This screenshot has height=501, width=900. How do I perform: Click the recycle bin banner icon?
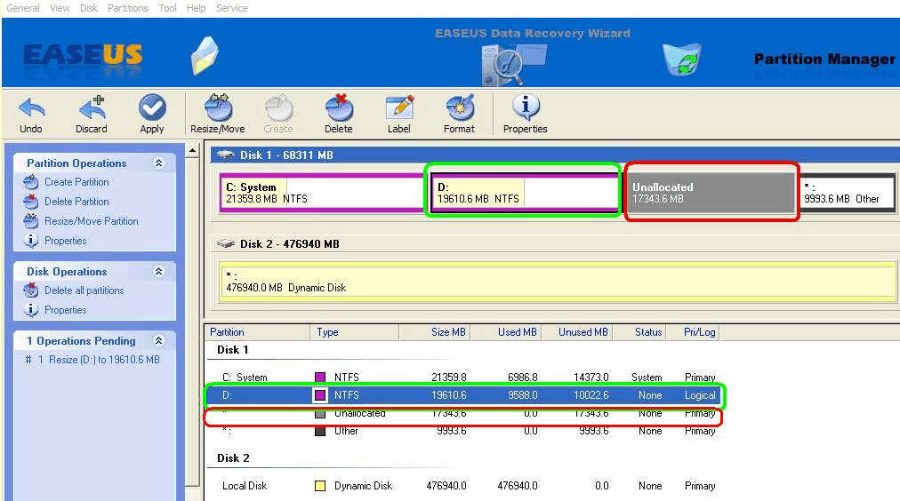click(x=681, y=59)
